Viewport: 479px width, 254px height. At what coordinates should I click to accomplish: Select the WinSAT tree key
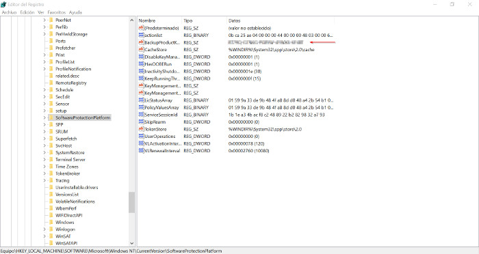[x=63, y=236]
